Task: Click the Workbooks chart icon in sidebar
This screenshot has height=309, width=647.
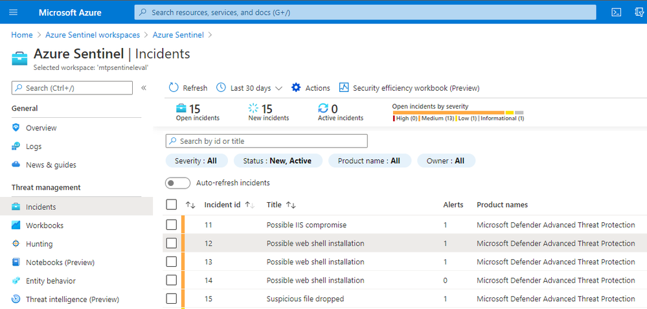Action: click(16, 225)
